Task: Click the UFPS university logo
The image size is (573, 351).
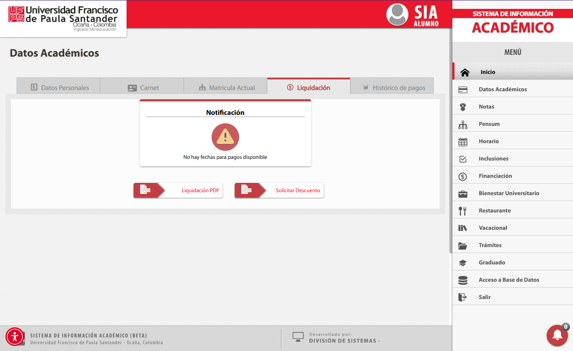Action: [x=63, y=19]
